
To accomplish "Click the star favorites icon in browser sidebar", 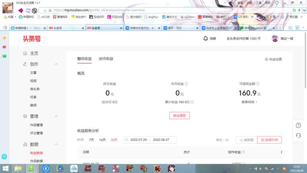I will [4, 38].
